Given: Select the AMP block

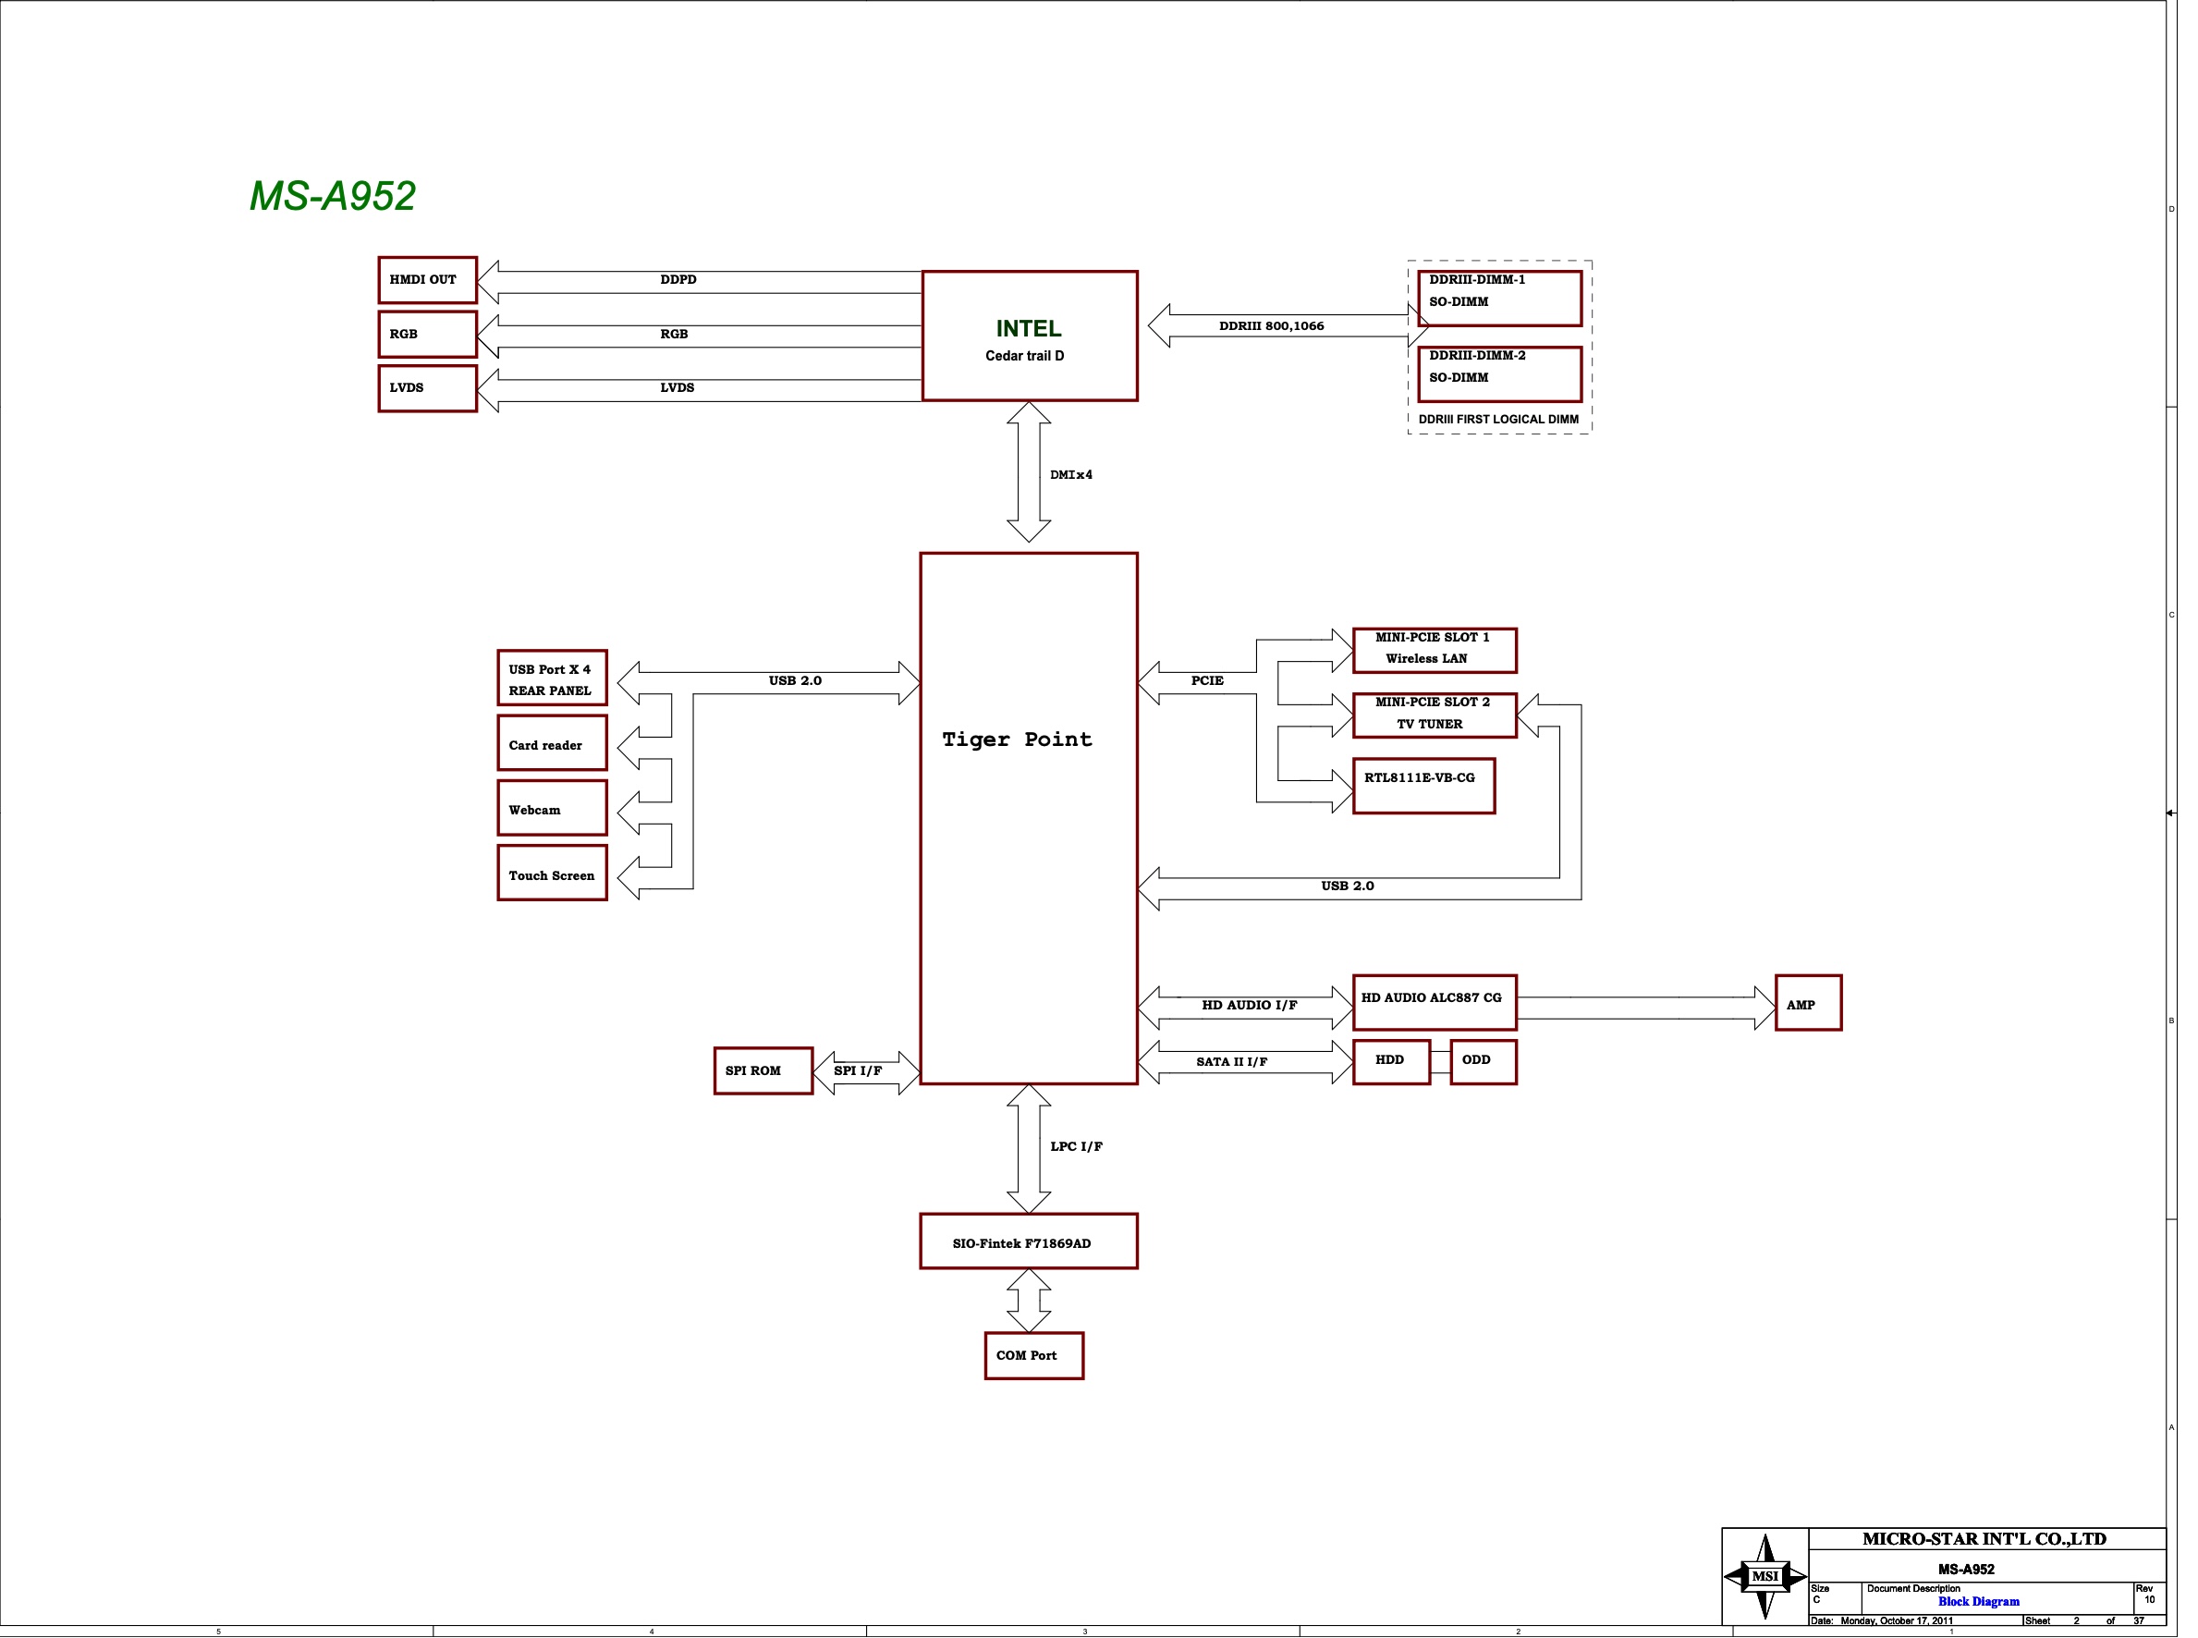Looking at the screenshot, I should [x=1808, y=1004].
